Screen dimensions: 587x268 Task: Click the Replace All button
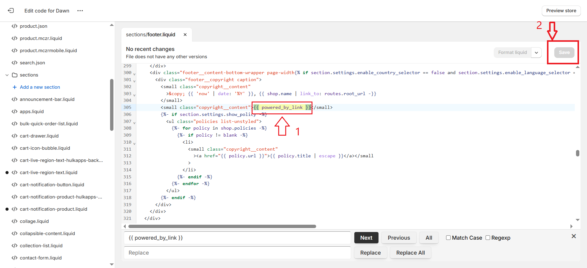(410, 253)
